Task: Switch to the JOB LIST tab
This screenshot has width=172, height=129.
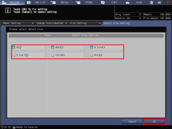Action: [x=37, y=2]
